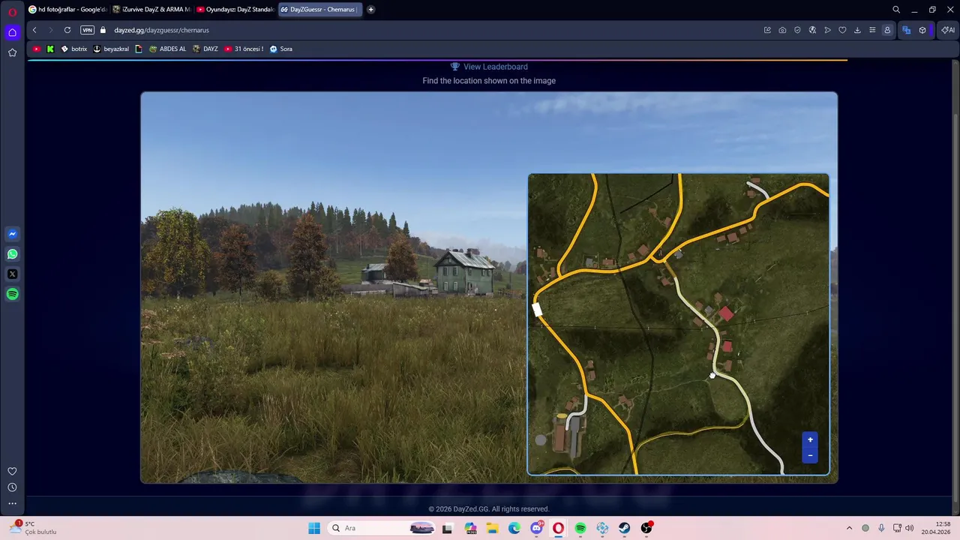Screen dimensions: 960x540
Task: Open Steam from the taskbar
Action: click(624, 528)
